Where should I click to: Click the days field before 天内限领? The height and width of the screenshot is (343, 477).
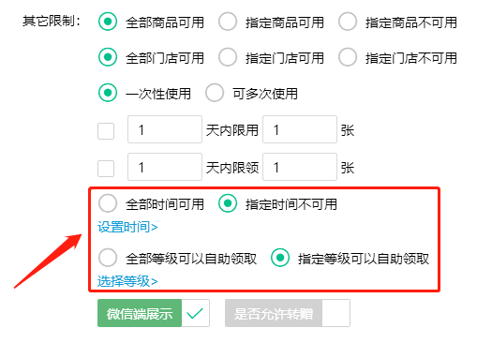point(165,167)
